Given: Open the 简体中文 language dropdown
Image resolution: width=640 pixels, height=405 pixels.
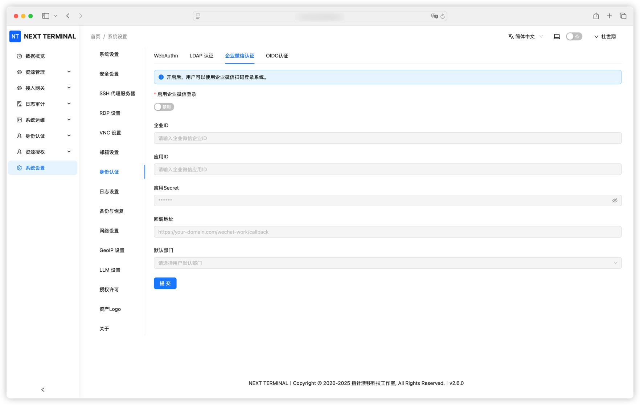Looking at the screenshot, I should point(525,36).
